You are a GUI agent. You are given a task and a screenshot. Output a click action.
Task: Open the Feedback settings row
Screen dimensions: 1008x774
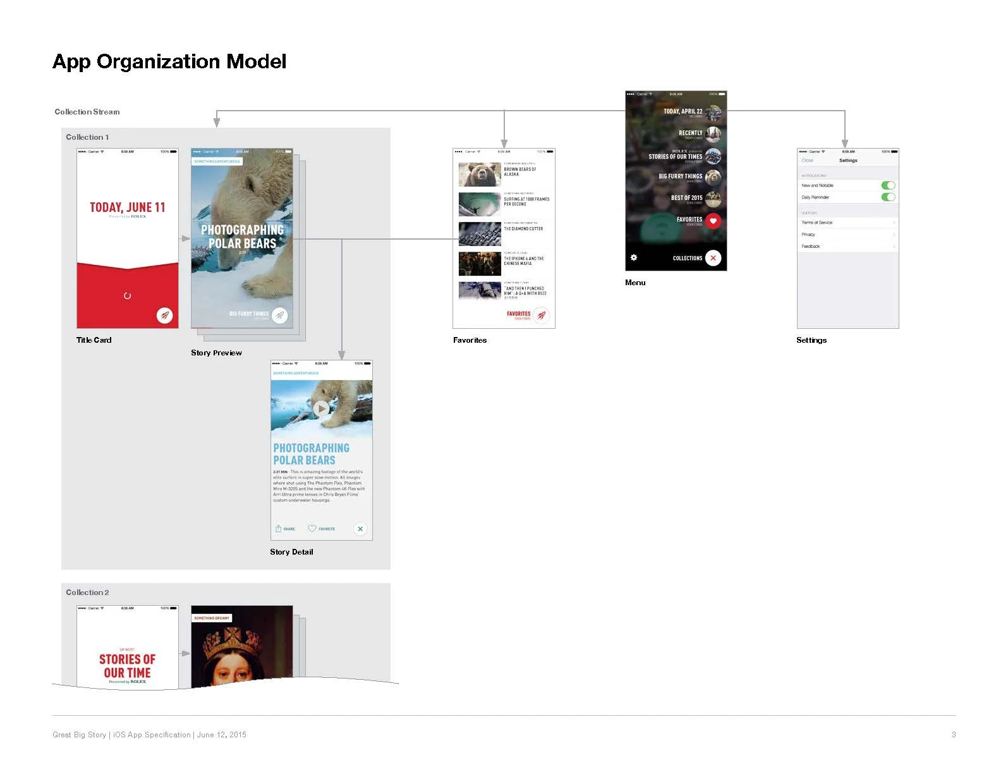(x=848, y=246)
